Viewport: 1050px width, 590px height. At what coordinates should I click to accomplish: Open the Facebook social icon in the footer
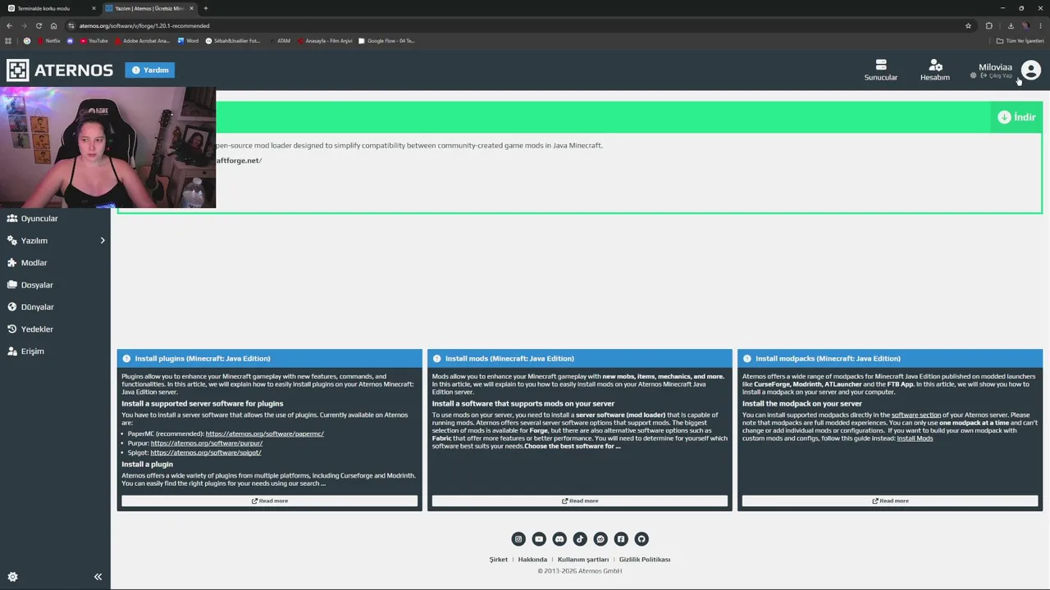click(621, 539)
